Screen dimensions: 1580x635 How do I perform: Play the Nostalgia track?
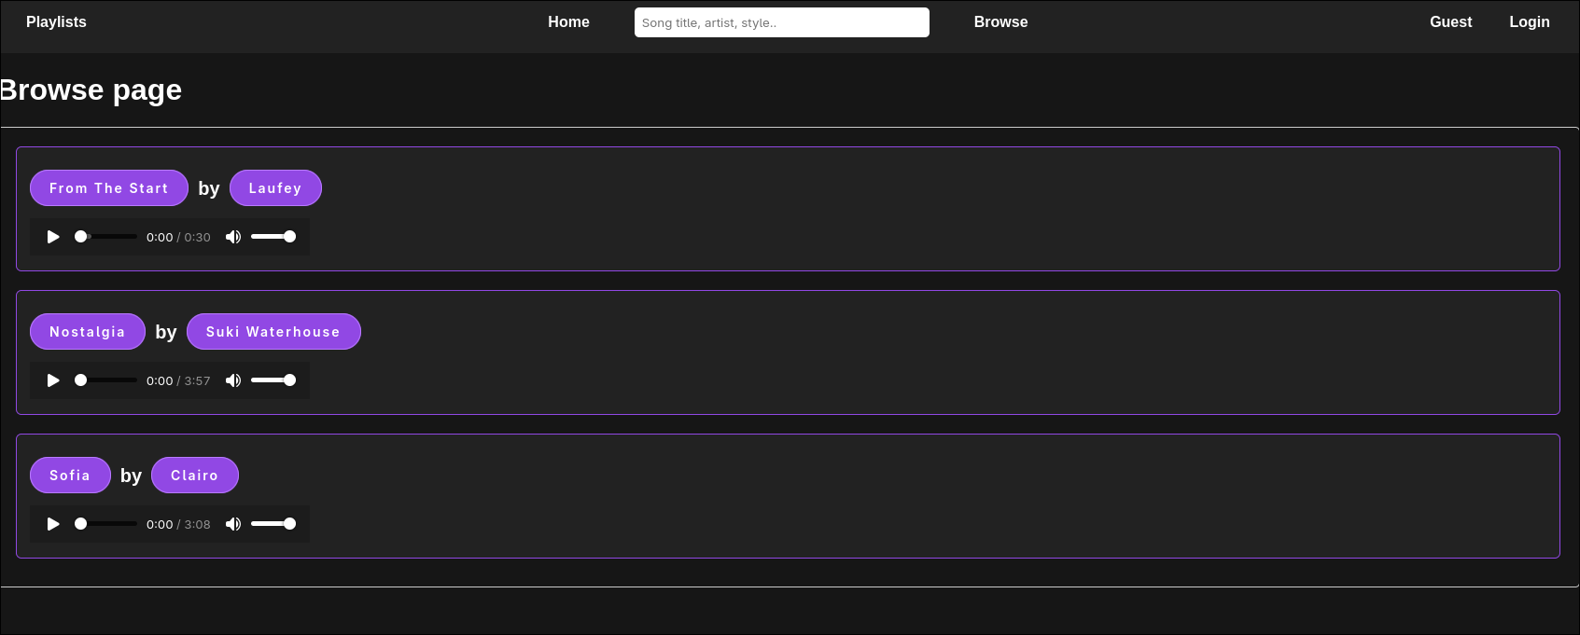pos(53,380)
